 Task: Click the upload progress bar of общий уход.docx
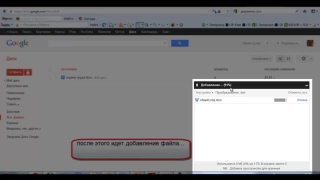(x=280, y=100)
